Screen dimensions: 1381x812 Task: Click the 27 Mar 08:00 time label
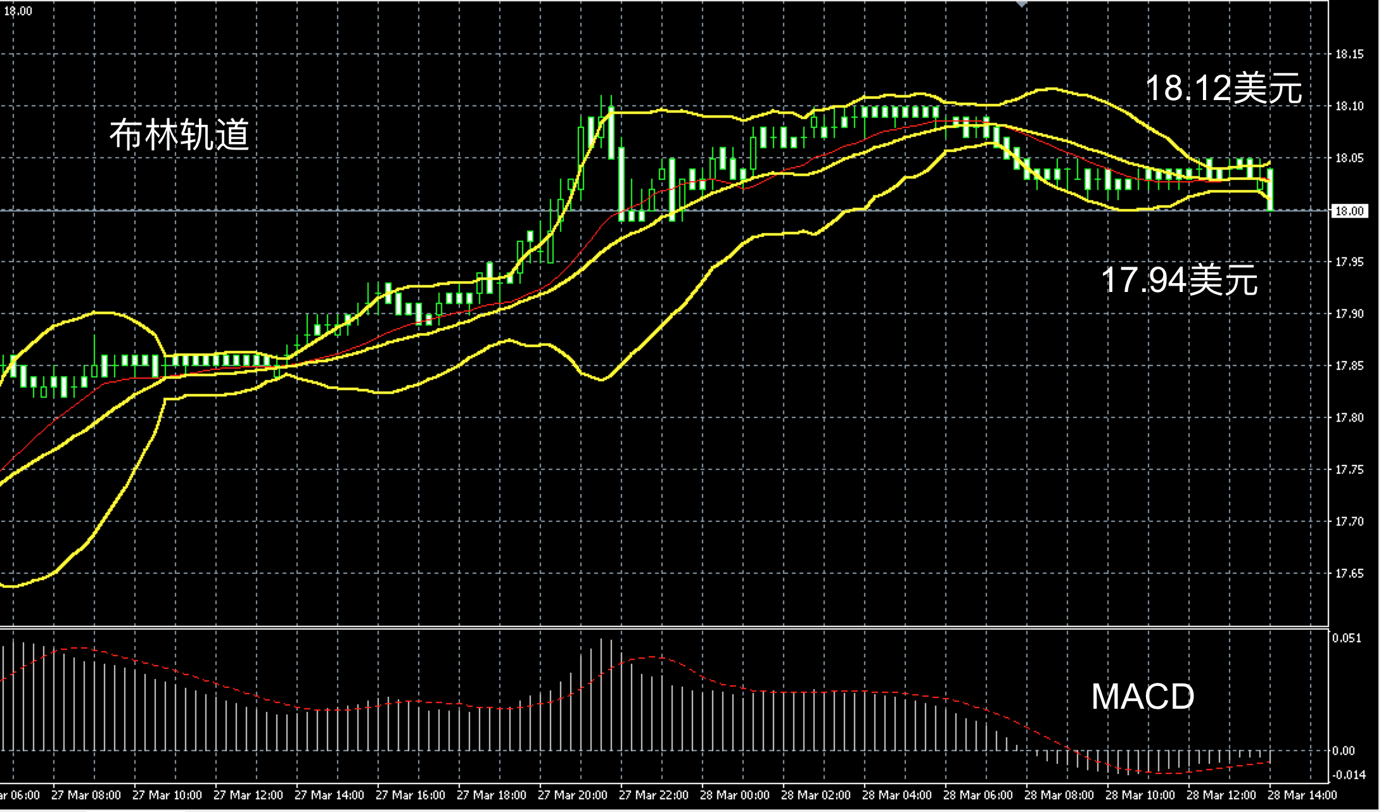86,795
